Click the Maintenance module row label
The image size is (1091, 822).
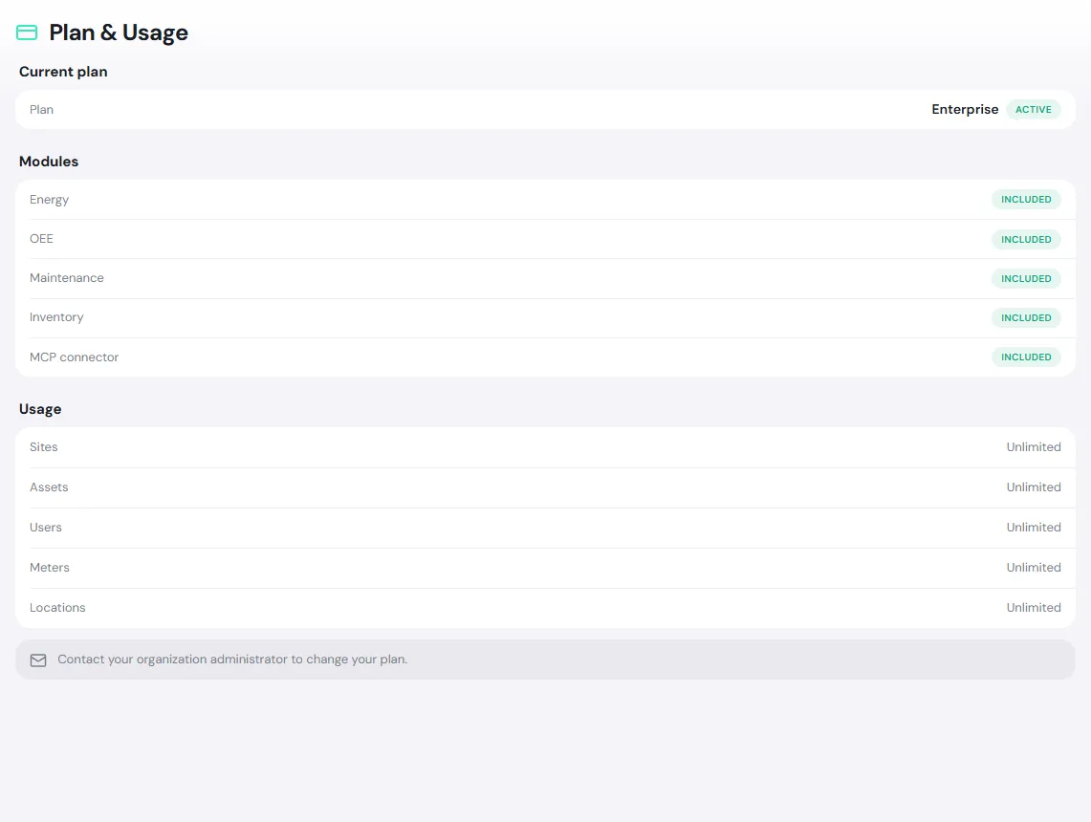point(67,277)
